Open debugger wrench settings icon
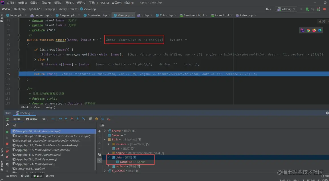The height and width of the screenshot is (181, 329). point(7,125)
